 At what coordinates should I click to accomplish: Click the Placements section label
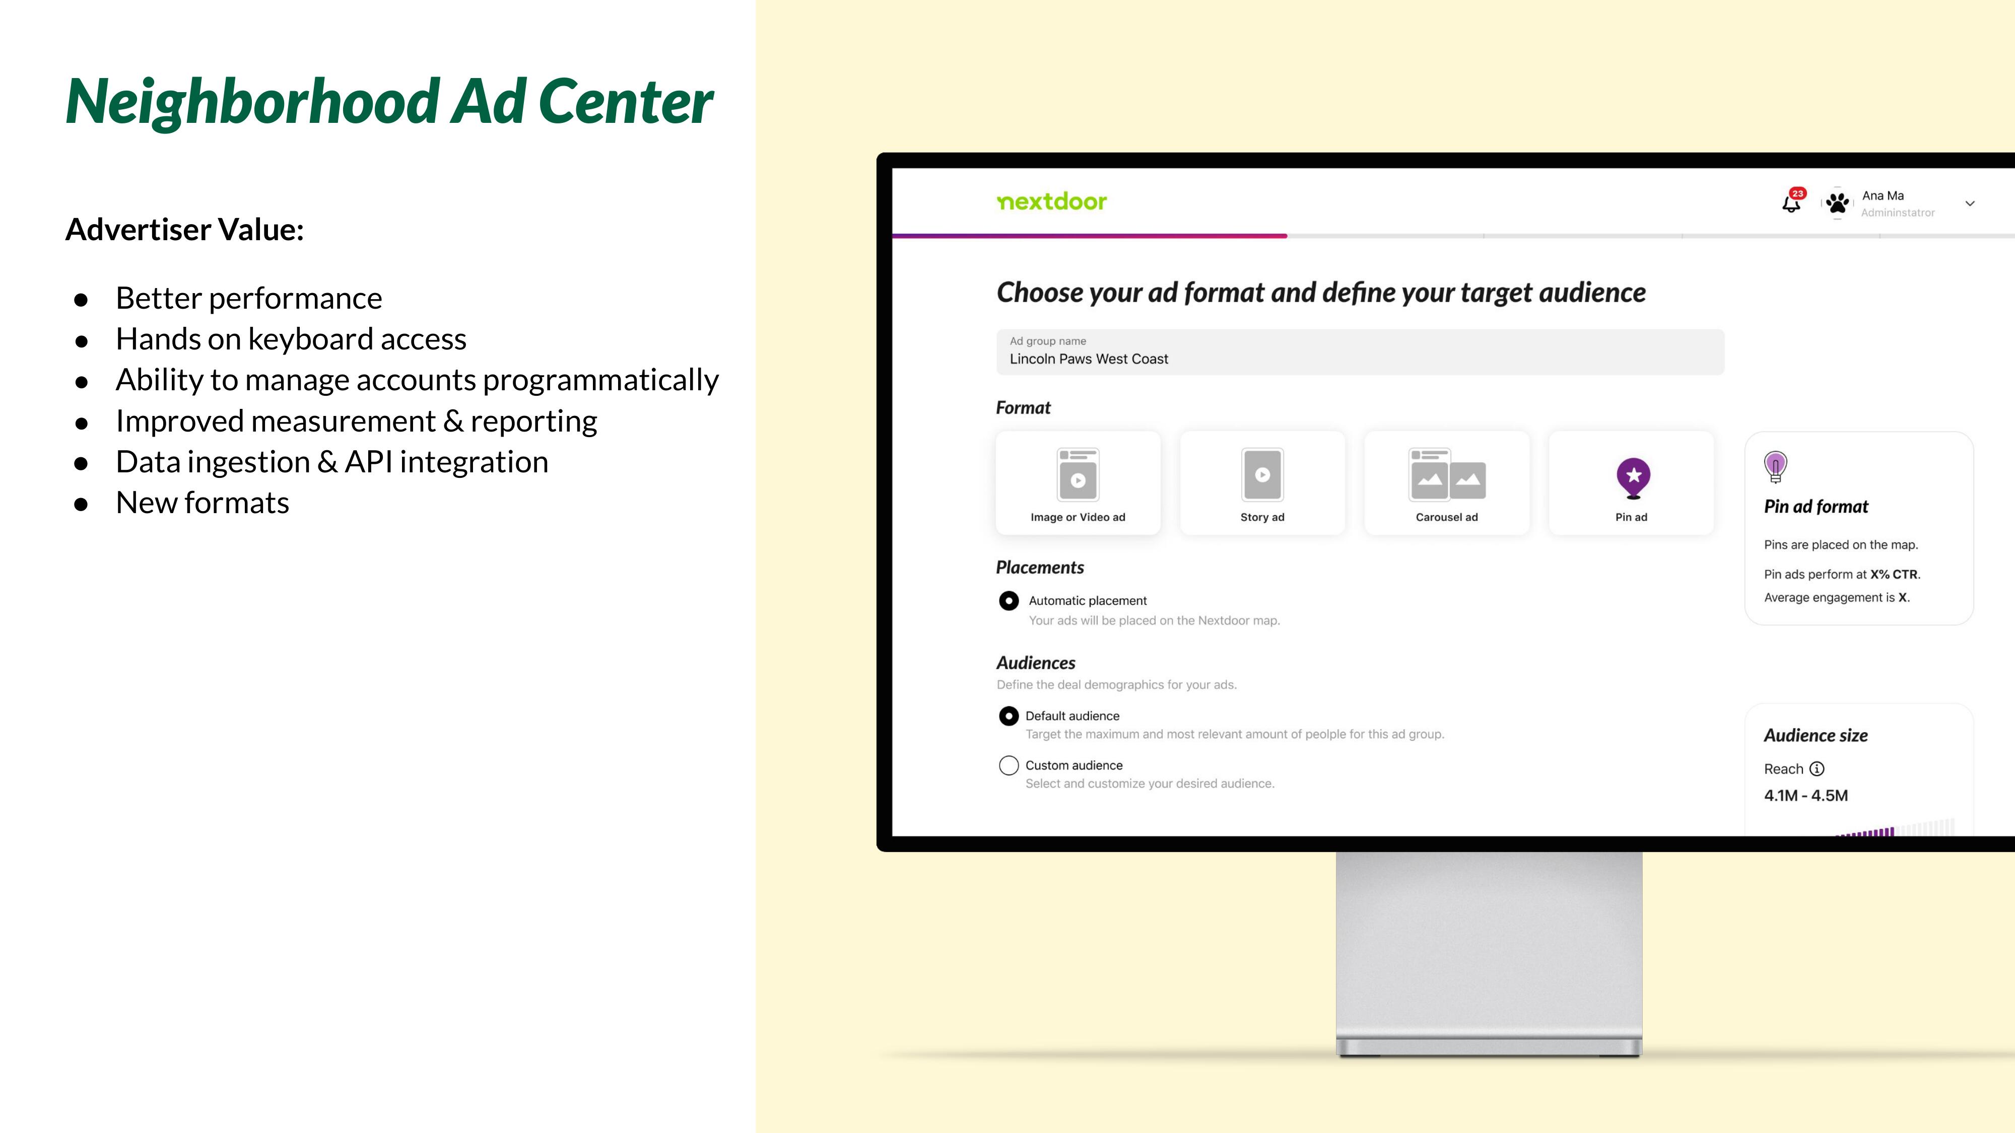tap(1041, 566)
